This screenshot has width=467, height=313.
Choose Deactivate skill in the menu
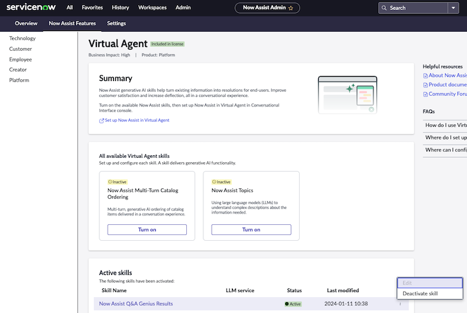click(x=430, y=293)
